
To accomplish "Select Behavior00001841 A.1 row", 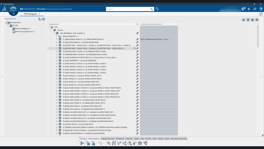I will 71,36.
